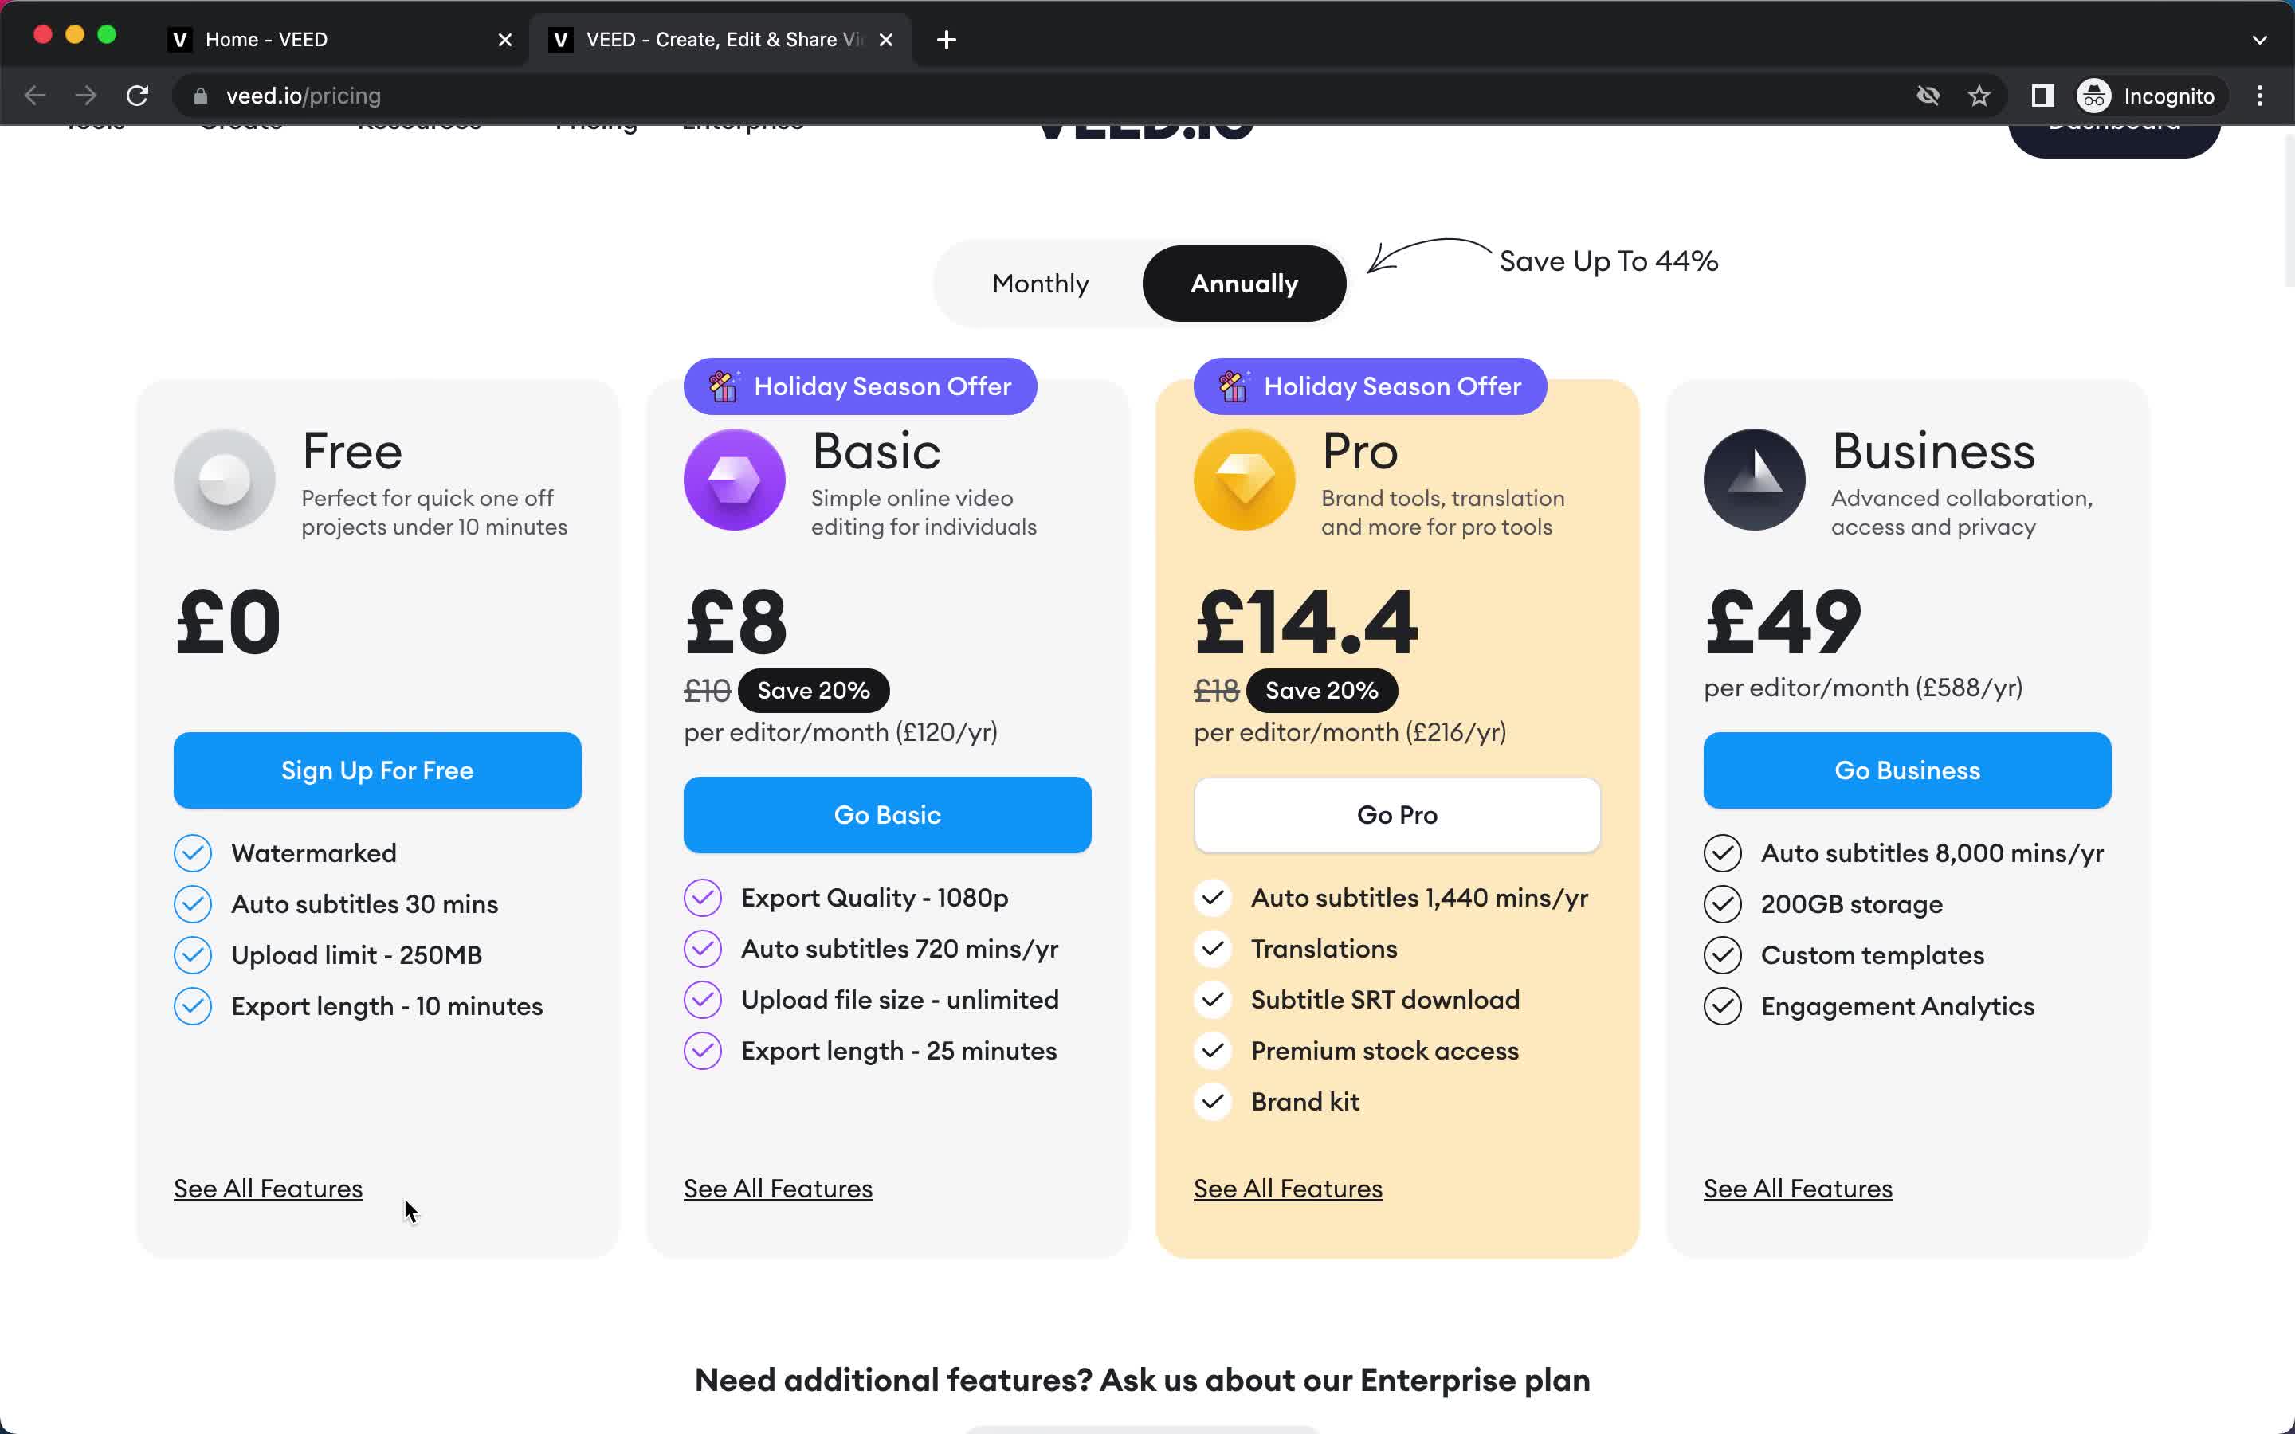
Task: Click the Go Business button
Action: coord(1907,770)
